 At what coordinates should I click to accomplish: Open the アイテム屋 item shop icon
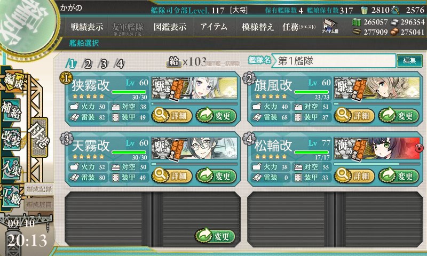tap(330, 26)
